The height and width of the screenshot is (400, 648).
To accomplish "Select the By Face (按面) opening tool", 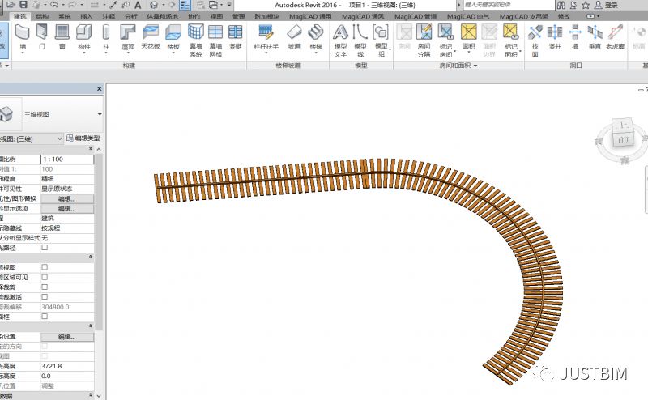I will [x=535, y=40].
